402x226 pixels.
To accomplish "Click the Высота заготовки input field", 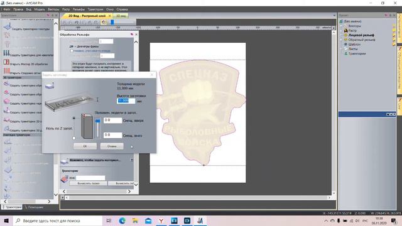I will (x=126, y=100).
